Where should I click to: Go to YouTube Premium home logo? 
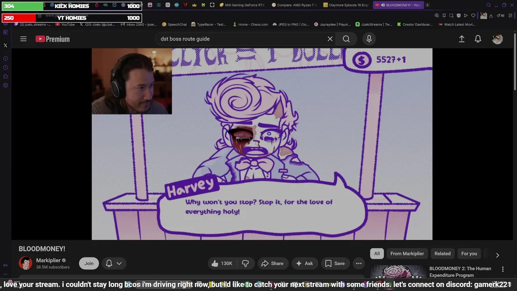point(53,39)
